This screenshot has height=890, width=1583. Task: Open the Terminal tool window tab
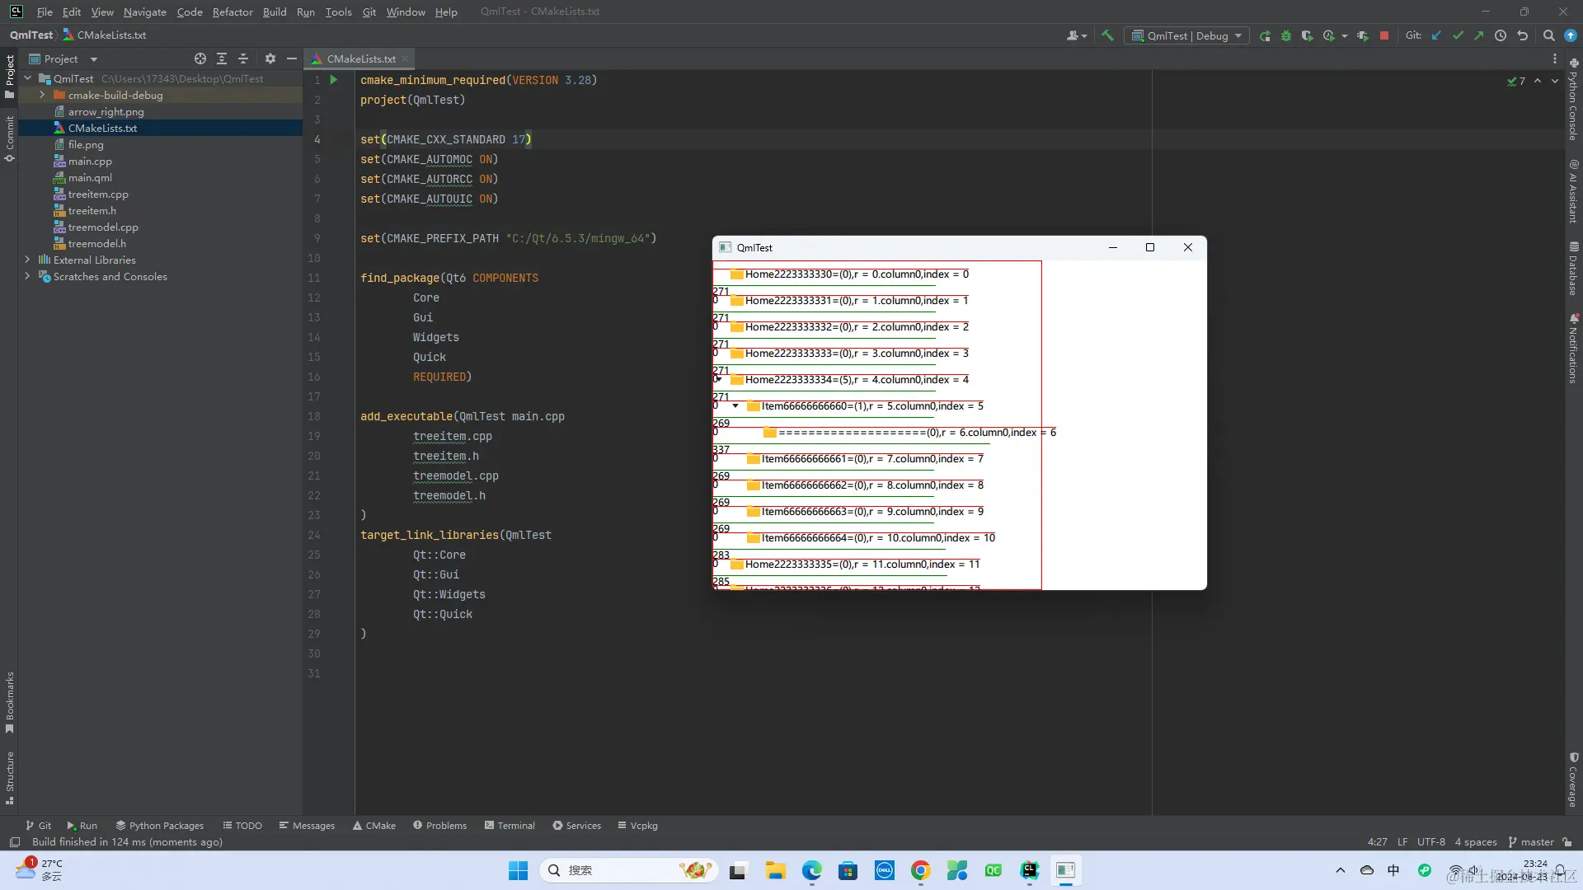click(510, 825)
